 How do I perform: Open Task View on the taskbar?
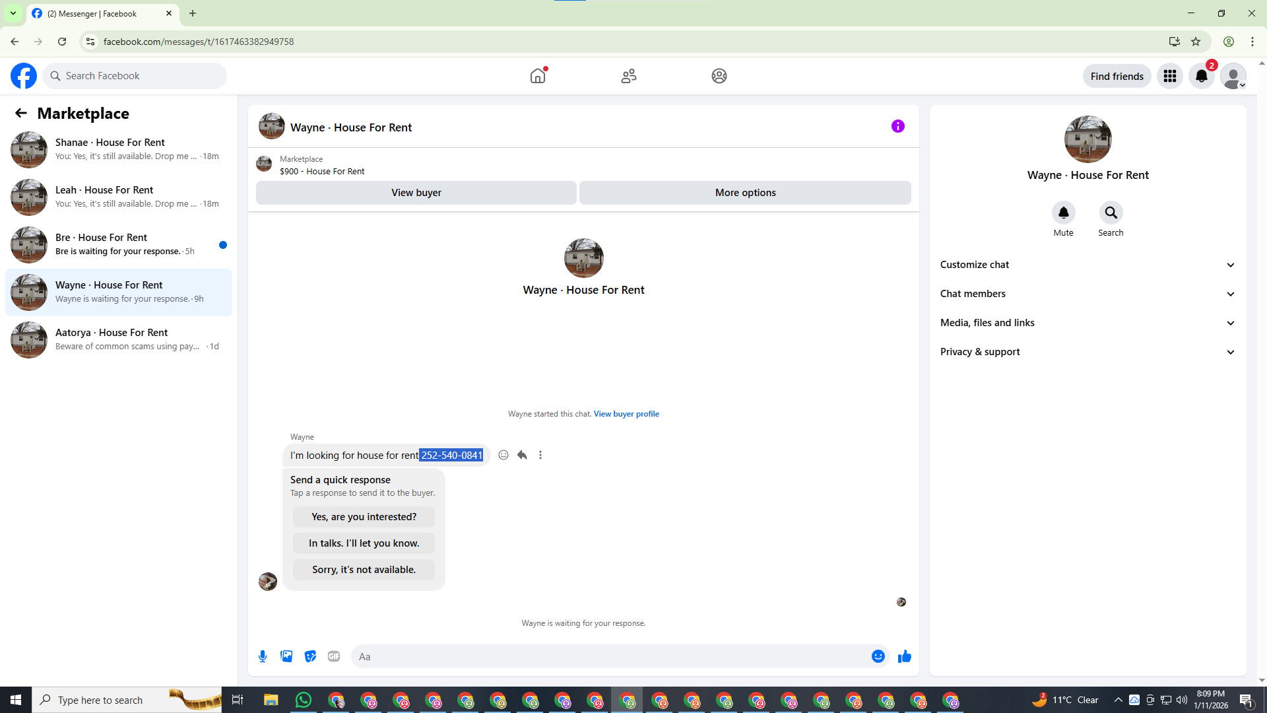pyautogui.click(x=238, y=700)
